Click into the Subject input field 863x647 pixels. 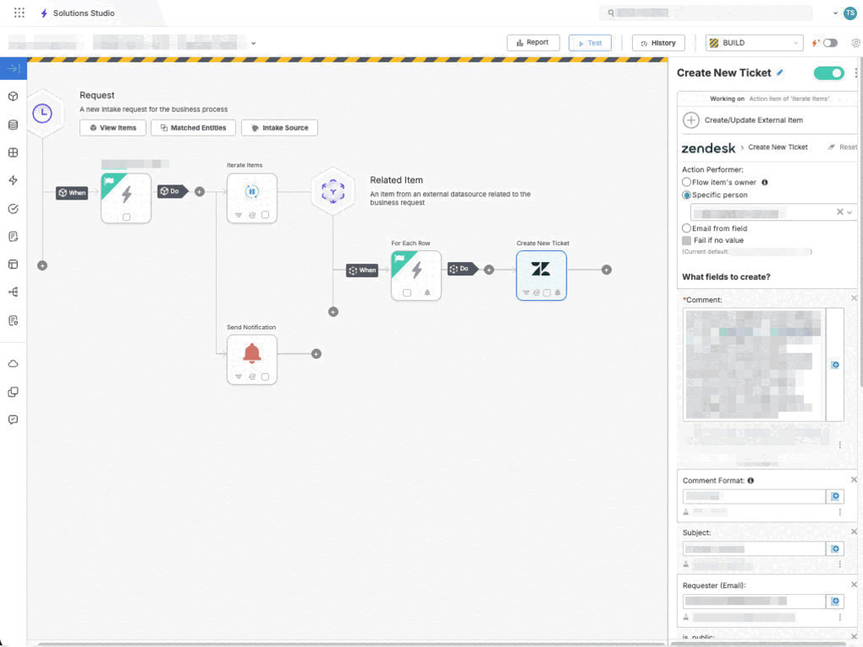[753, 549]
